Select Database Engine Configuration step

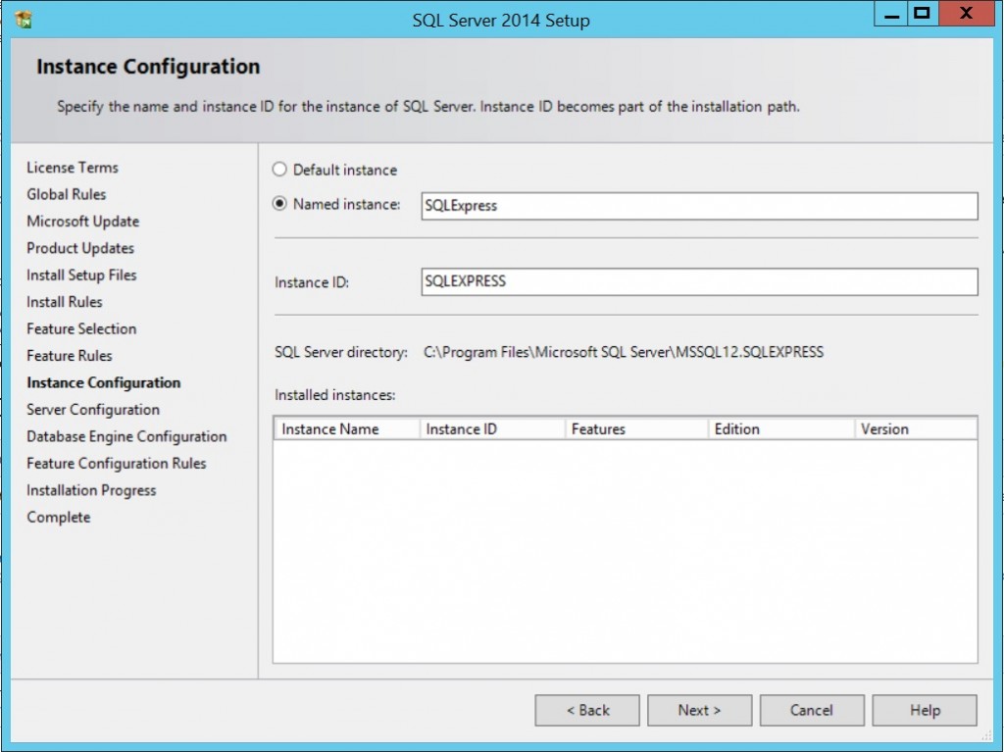126,436
